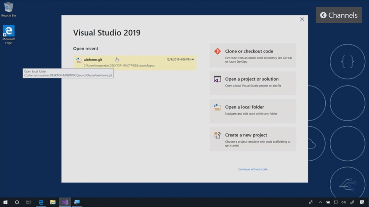Screen dimensions: 369x207
Task: Click the Visual Studio 2019 title
Action: [x=107, y=33]
